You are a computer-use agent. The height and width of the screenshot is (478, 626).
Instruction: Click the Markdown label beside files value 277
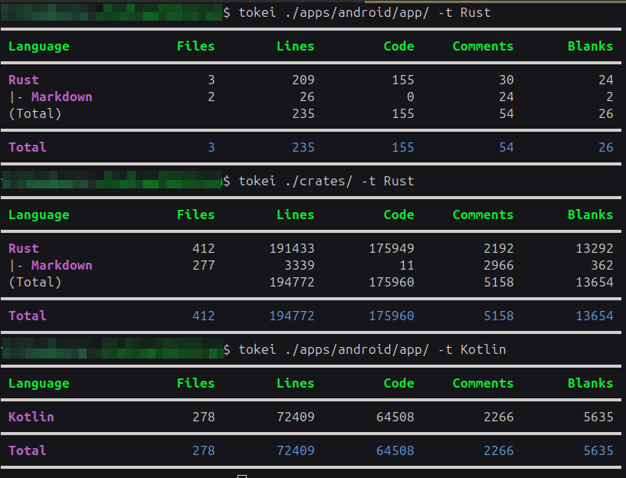(62, 265)
